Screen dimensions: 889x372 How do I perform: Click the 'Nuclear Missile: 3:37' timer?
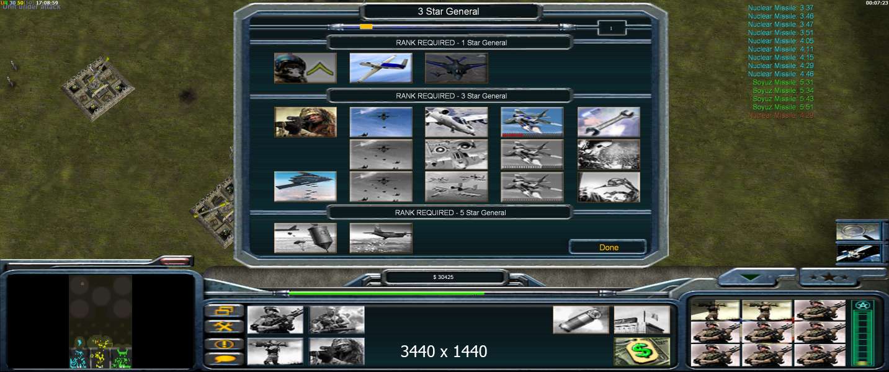tap(780, 8)
